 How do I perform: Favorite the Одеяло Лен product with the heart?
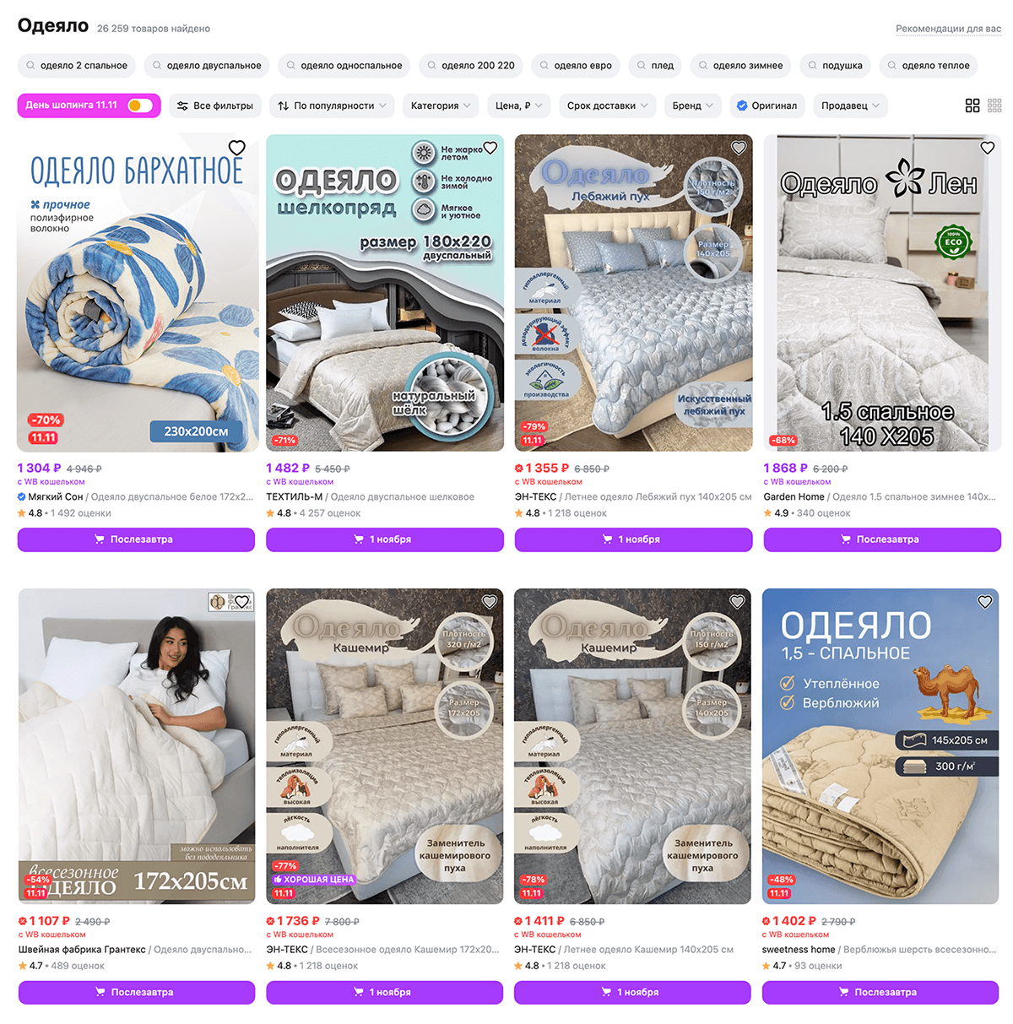[987, 148]
